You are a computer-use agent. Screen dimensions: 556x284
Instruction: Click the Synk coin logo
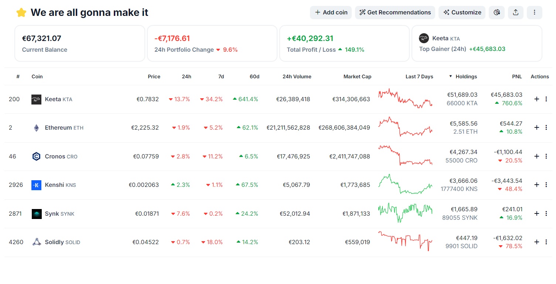click(x=36, y=214)
